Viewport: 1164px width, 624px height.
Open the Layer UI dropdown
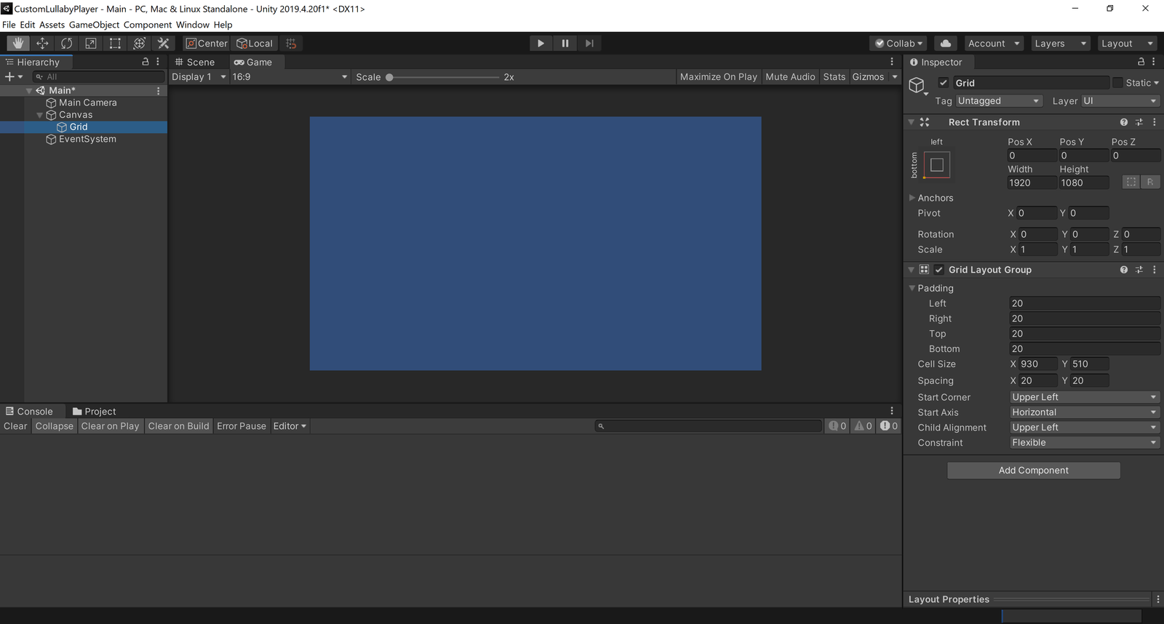click(x=1120, y=101)
